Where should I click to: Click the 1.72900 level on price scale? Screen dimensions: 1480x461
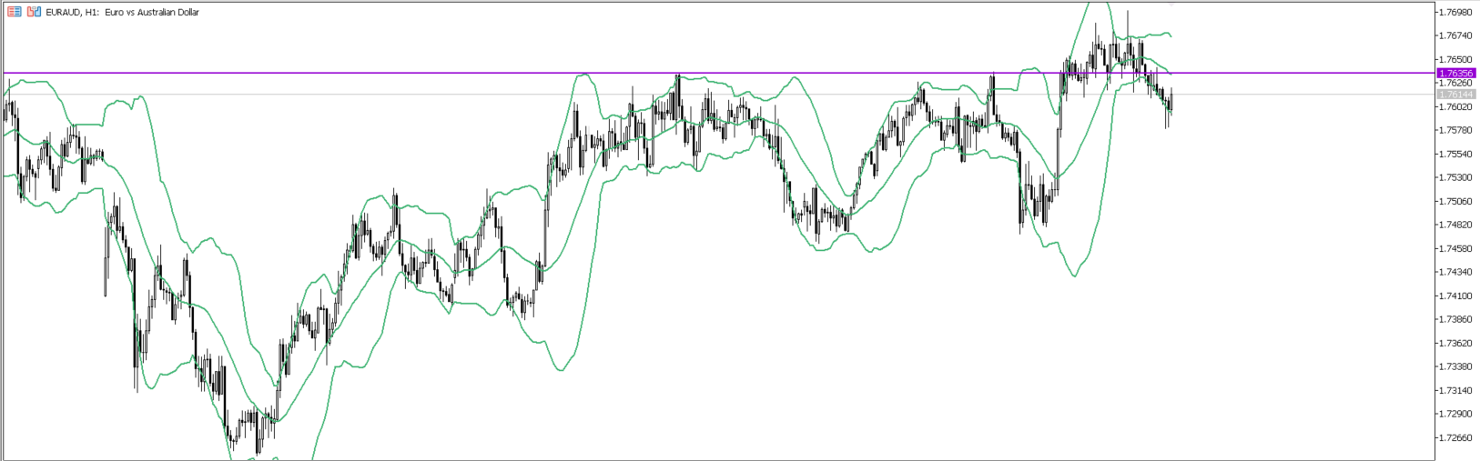(1456, 415)
